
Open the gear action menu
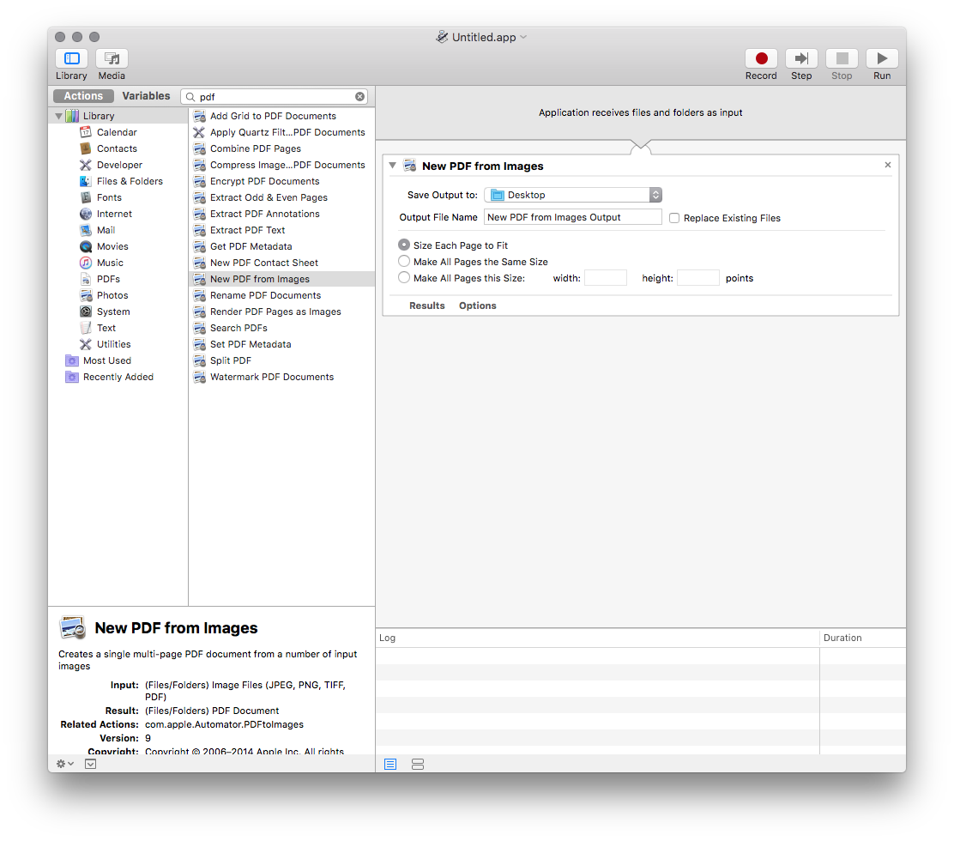(x=64, y=764)
